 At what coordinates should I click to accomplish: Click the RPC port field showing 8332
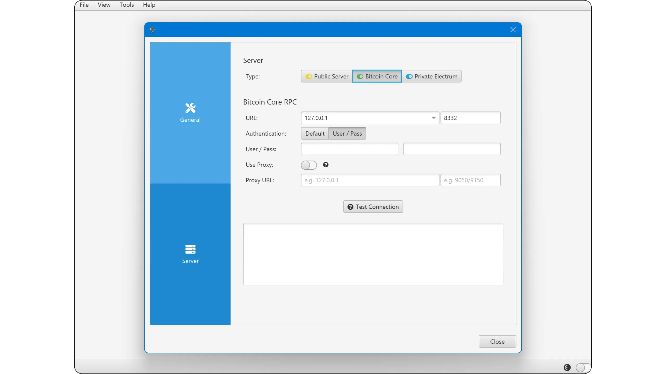(x=470, y=118)
